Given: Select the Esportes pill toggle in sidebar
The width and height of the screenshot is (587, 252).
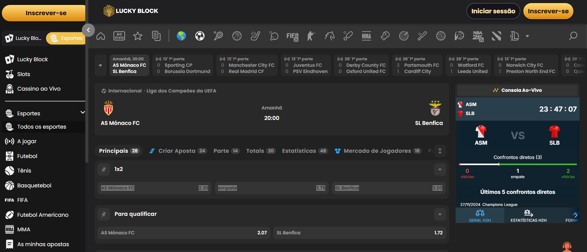Looking at the screenshot, I should pyautogui.click(x=66, y=38).
